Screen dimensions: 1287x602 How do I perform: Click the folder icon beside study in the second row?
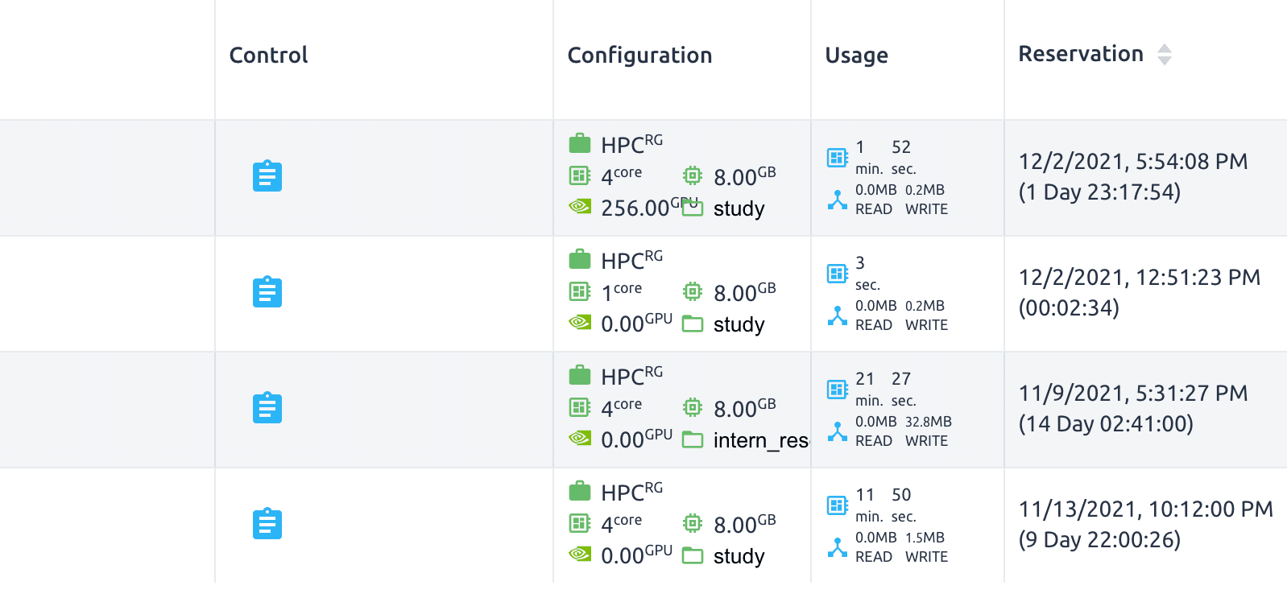click(x=693, y=324)
